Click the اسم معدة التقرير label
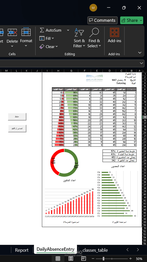The height and width of the screenshot is (262, 147). pyautogui.click(x=119, y=222)
